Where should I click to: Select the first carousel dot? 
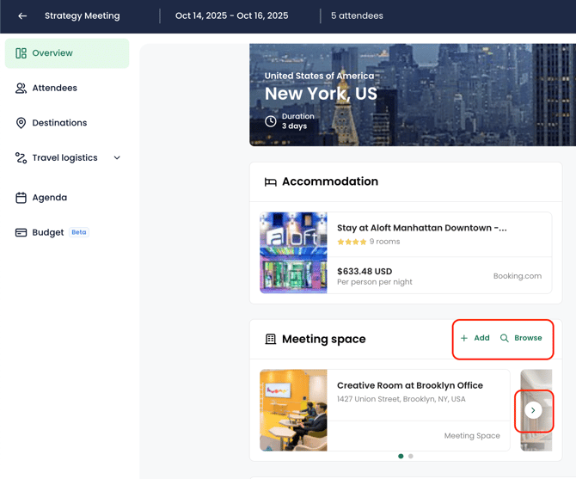coord(401,456)
